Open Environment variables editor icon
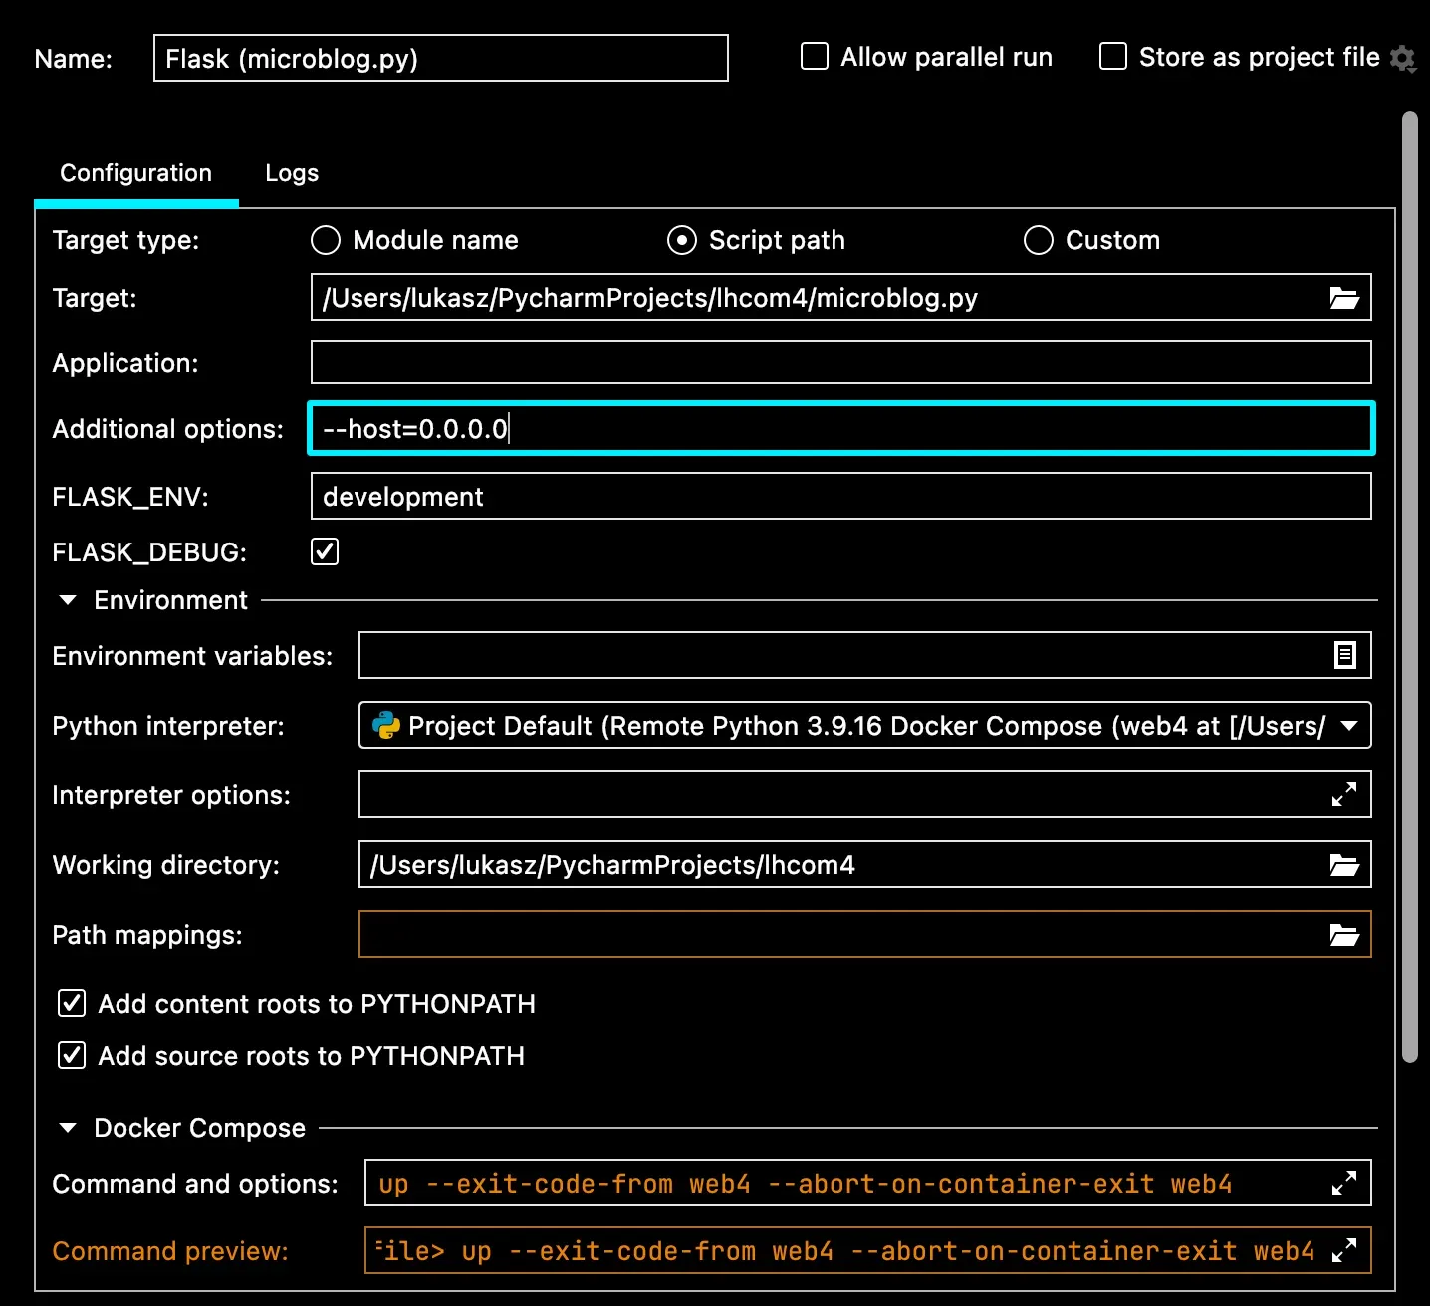 coord(1344,655)
